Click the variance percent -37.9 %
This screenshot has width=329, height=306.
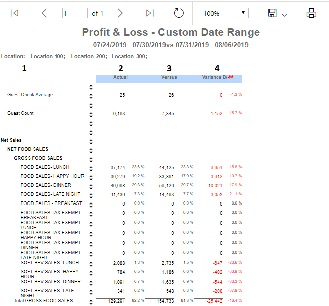click(235, 290)
